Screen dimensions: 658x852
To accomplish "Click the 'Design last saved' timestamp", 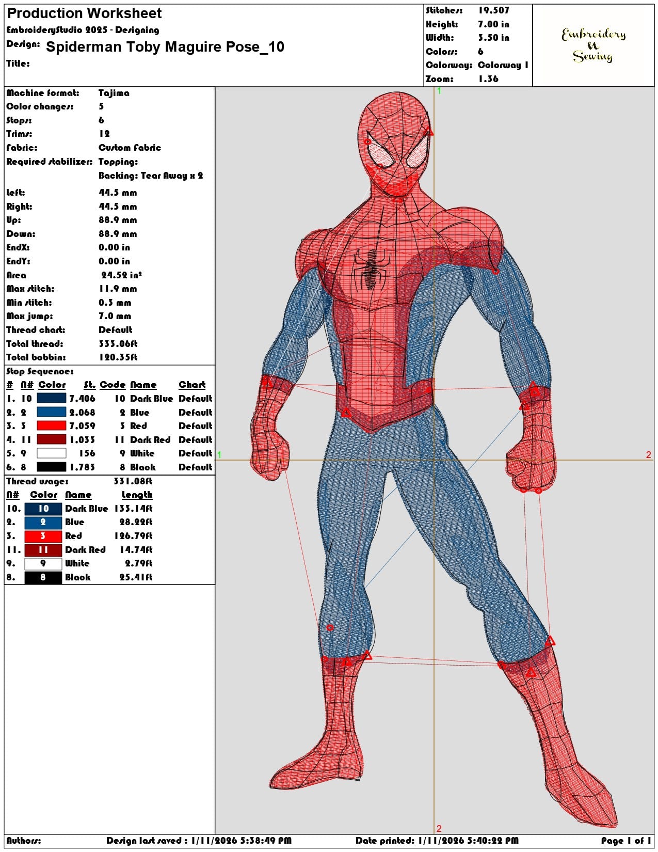I will tap(199, 841).
